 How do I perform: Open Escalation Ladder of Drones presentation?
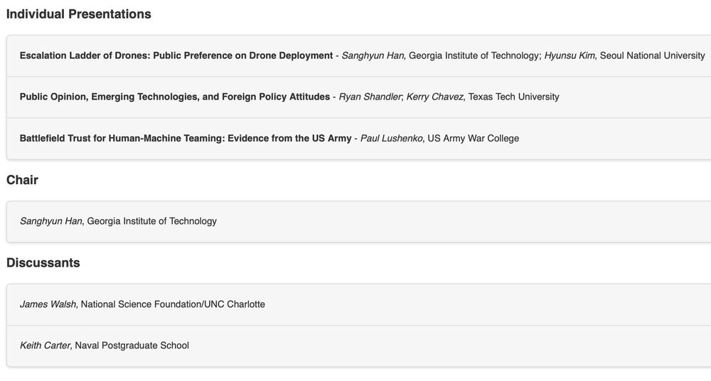pyautogui.click(x=176, y=55)
